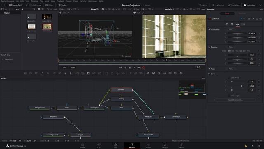Open the Fusion menu

(x=69, y=1)
